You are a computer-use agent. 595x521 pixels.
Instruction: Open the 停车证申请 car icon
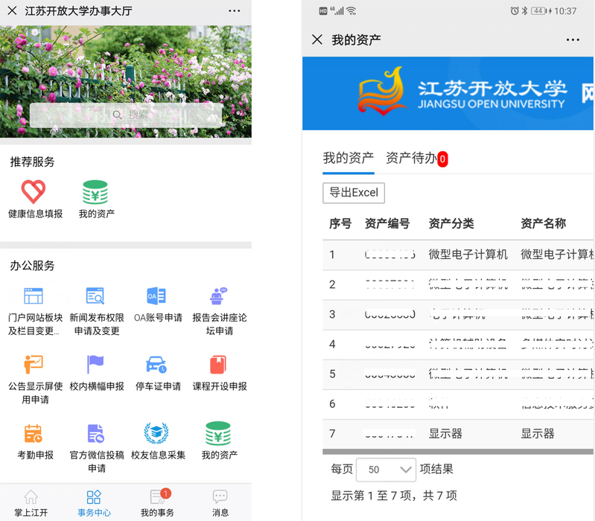pos(157,365)
